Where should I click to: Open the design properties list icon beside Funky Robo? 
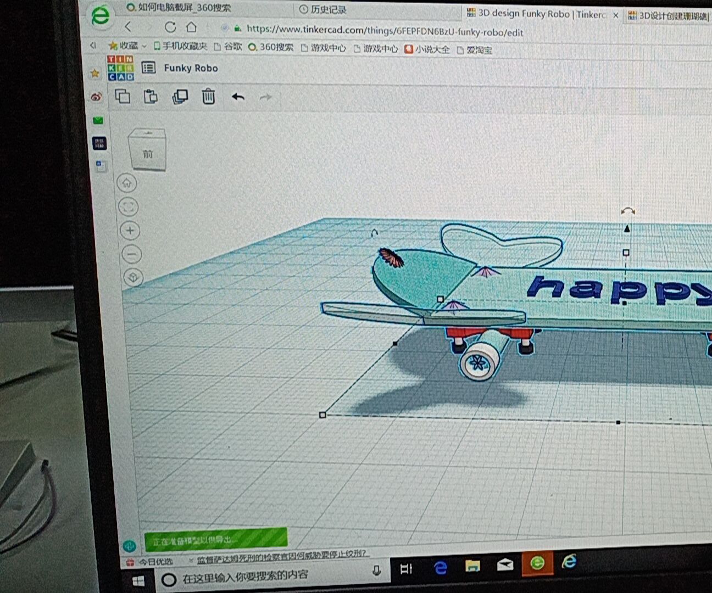tap(148, 68)
